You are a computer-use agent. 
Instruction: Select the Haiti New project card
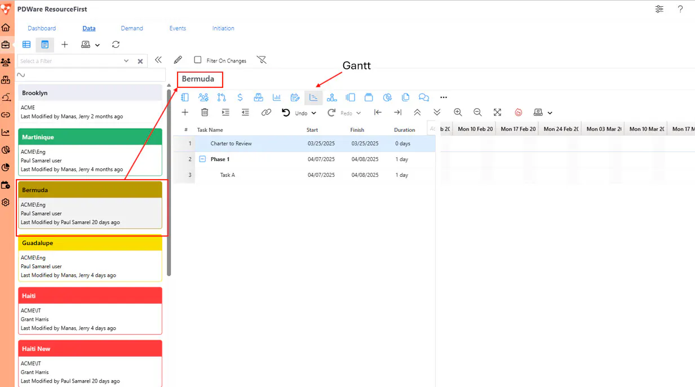(90, 363)
